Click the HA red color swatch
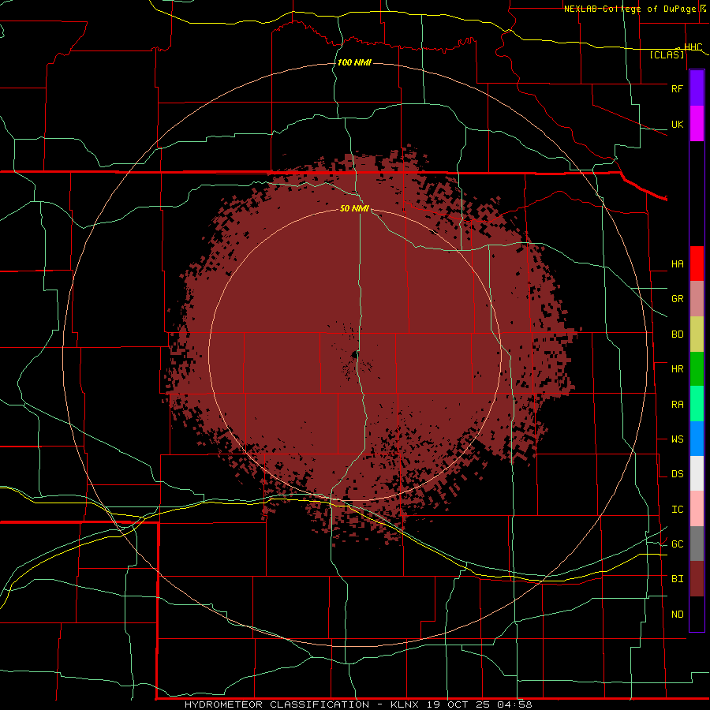710x710 pixels. tap(697, 263)
